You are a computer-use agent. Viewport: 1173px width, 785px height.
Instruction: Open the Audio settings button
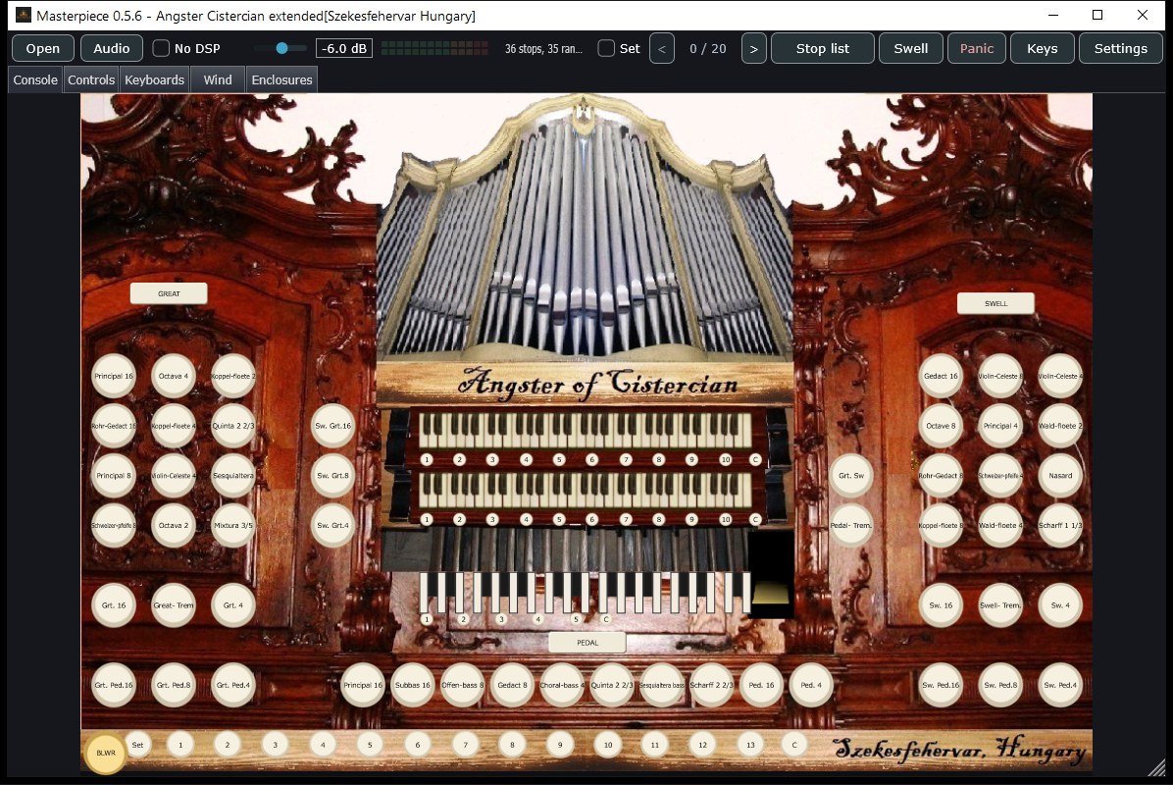pyautogui.click(x=112, y=49)
